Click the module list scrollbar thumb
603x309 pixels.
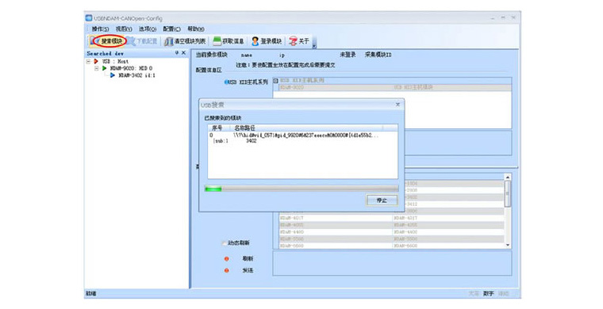pos(508,193)
